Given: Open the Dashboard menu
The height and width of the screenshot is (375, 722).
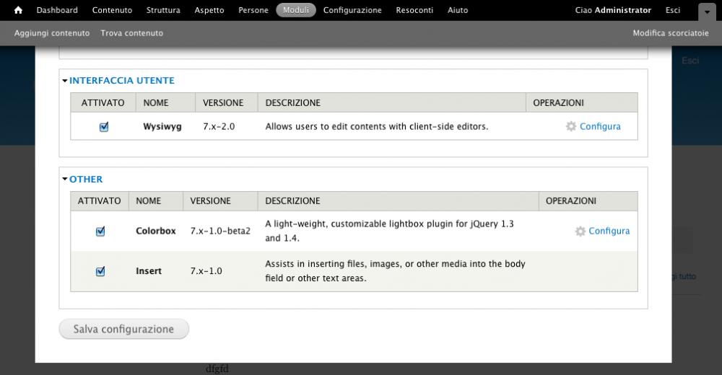Looking at the screenshot, I should coord(57,10).
